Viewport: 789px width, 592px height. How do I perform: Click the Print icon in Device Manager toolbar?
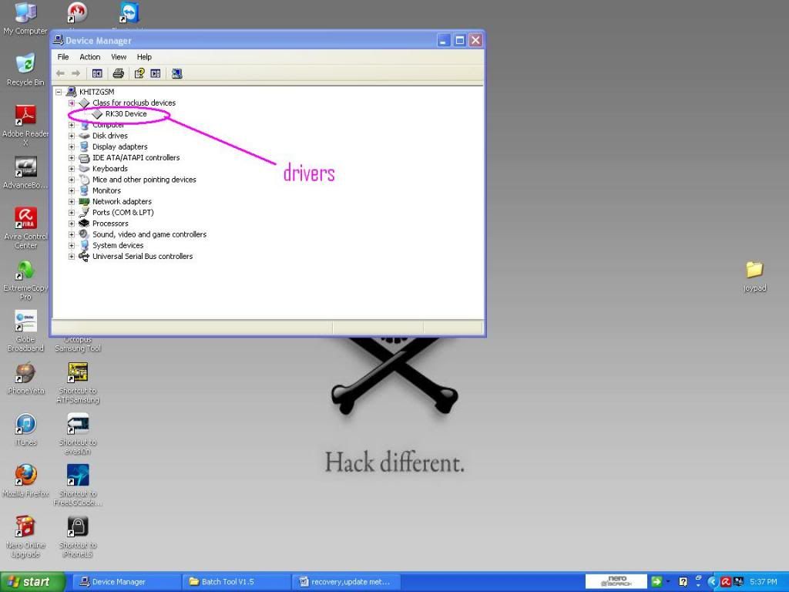point(118,73)
